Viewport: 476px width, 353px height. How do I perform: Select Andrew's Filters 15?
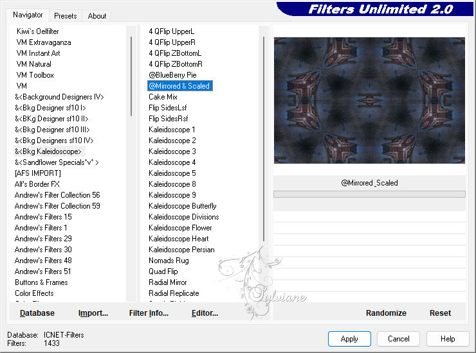43,217
